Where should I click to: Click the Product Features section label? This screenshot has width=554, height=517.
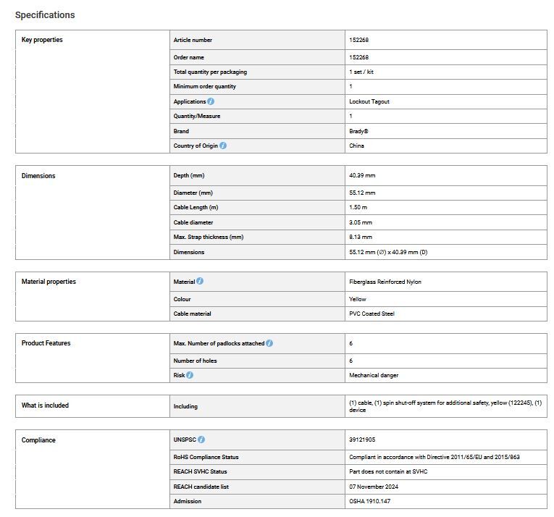point(46,342)
